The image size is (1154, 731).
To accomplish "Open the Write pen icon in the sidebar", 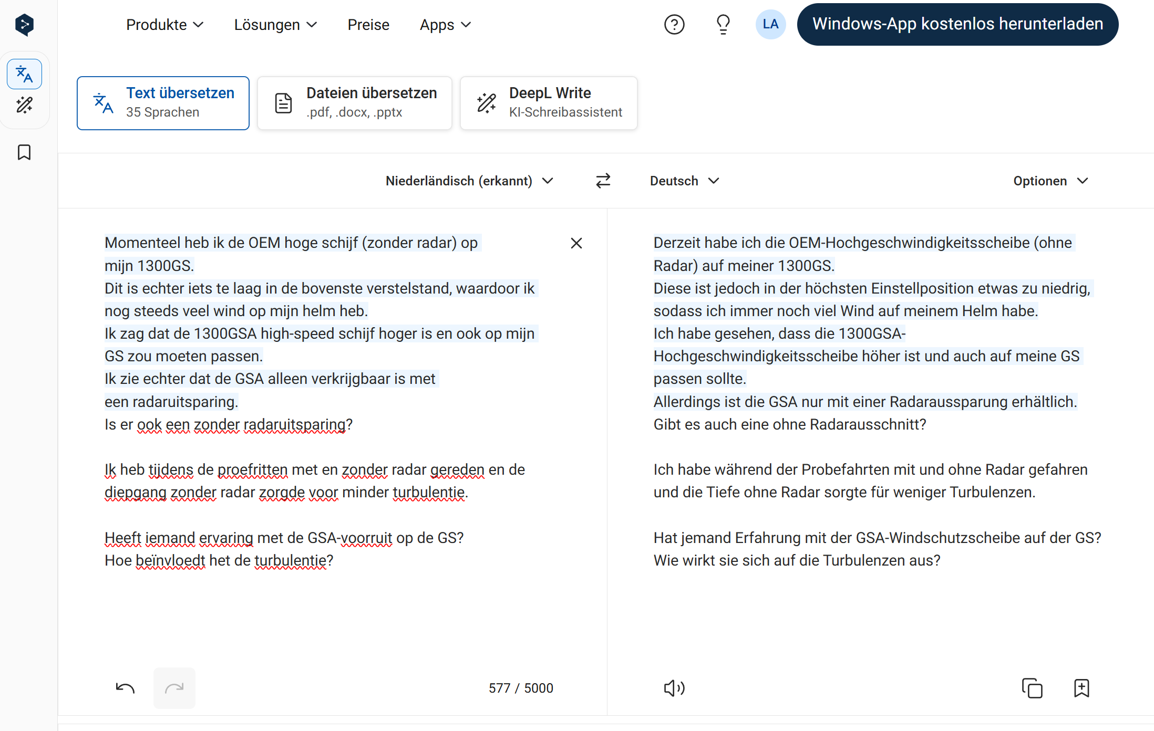I will (x=24, y=106).
